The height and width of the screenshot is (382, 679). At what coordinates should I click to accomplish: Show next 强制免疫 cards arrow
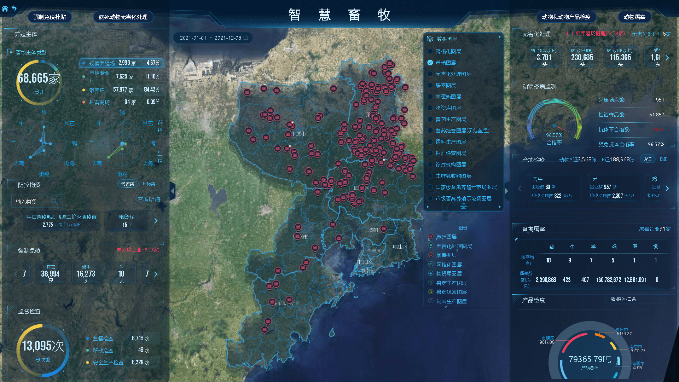(x=156, y=274)
